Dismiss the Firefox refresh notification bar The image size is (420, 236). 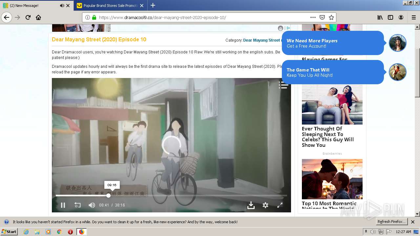point(413,222)
